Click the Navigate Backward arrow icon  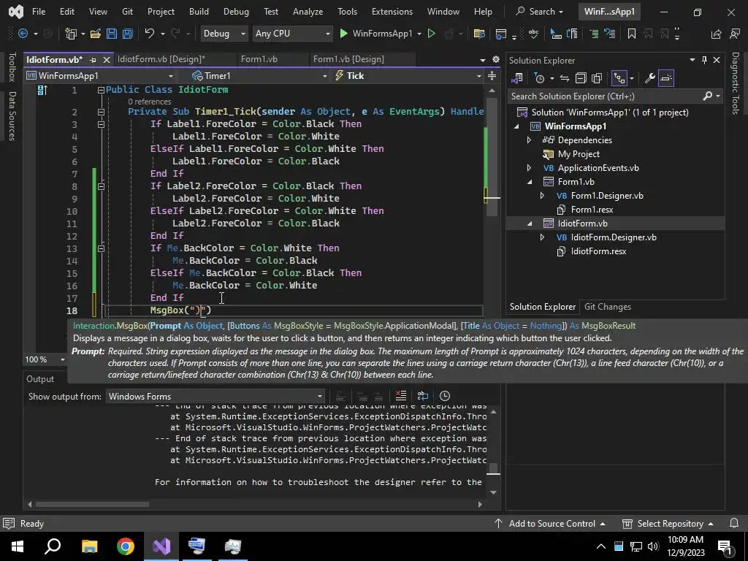pyautogui.click(x=23, y=34)
